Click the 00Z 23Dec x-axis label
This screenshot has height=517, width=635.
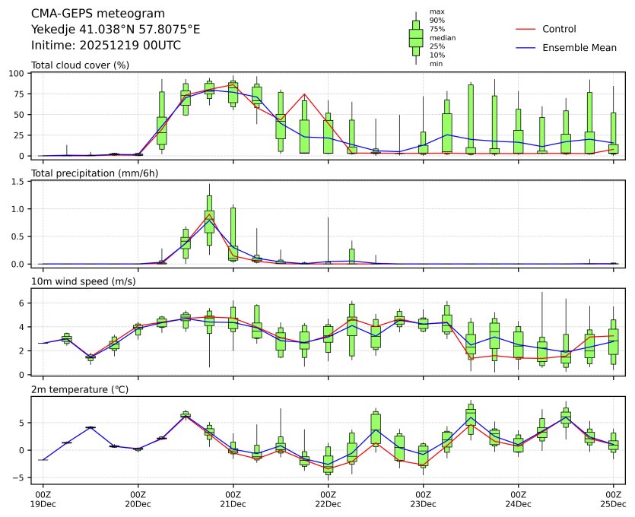423,499
